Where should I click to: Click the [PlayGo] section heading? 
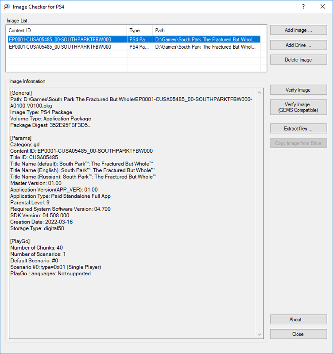[20, 241]
